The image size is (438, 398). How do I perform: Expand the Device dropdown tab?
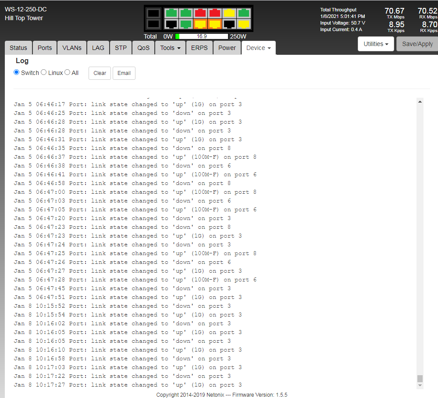[258, 48]
